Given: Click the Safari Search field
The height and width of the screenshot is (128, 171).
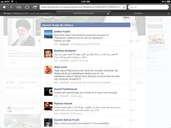Looking at the screenshot, I should (x=148, y=7).
